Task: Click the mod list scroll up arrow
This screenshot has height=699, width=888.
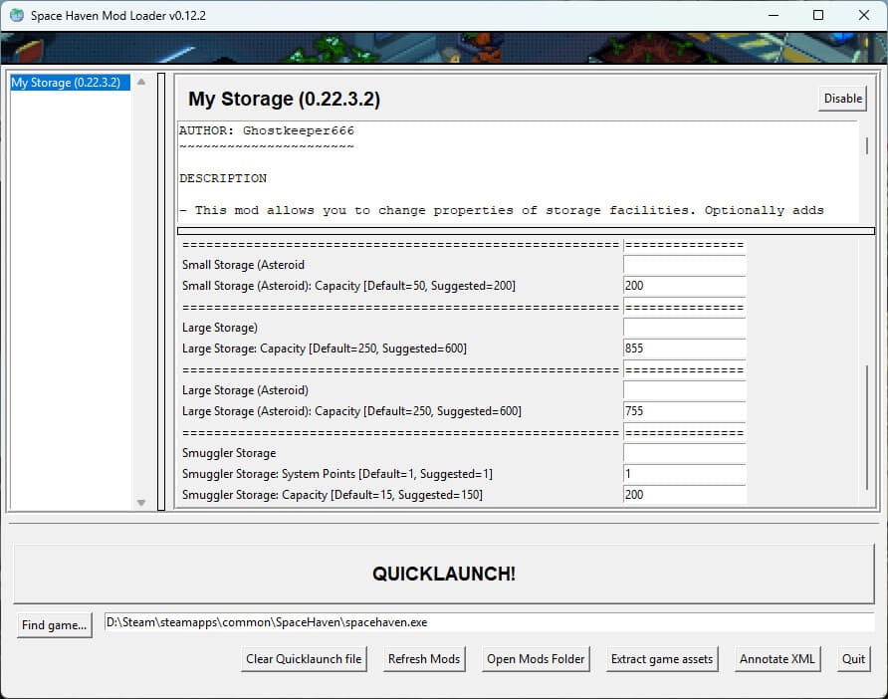Action: pyautogui.click(x=141, y=82)
